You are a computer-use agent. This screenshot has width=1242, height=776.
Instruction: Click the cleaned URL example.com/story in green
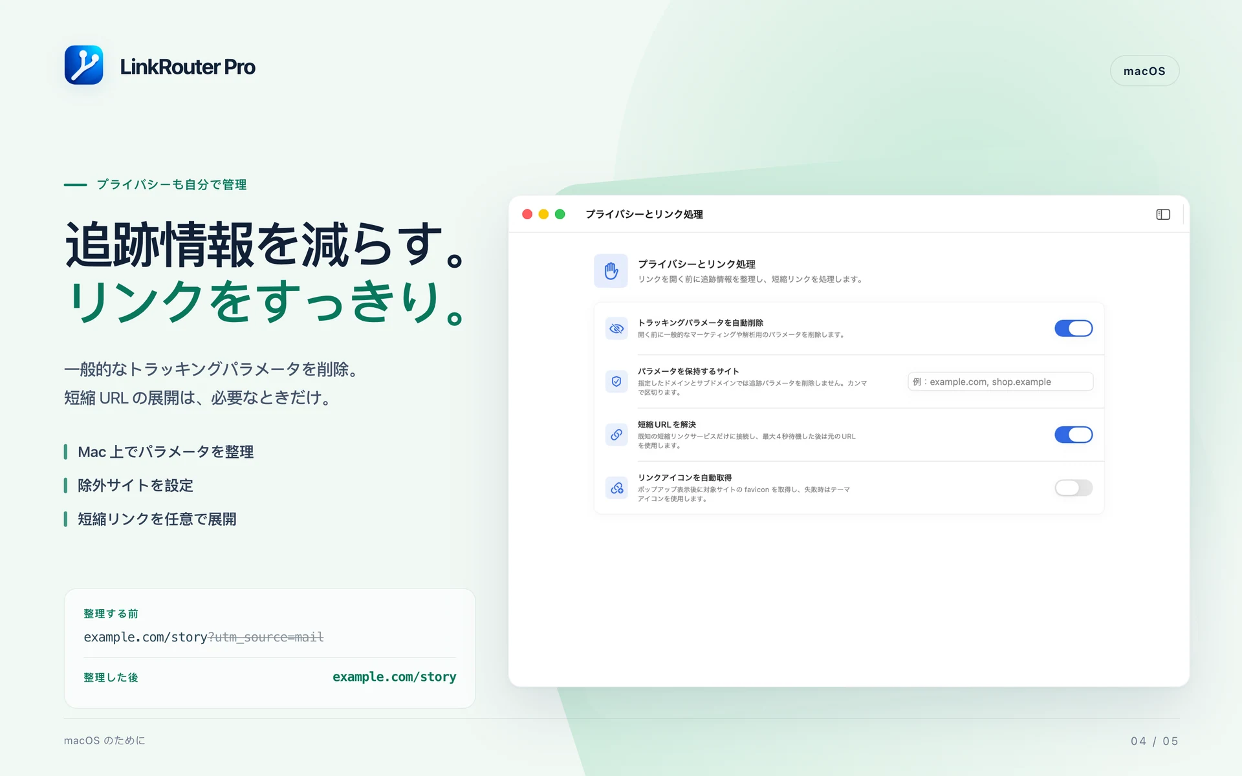395,677
